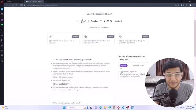Click the FREE GitHub Pro benefit card
Image resolution: width=196 pixels, height=110 pixels.
click(x=63, y=39)
